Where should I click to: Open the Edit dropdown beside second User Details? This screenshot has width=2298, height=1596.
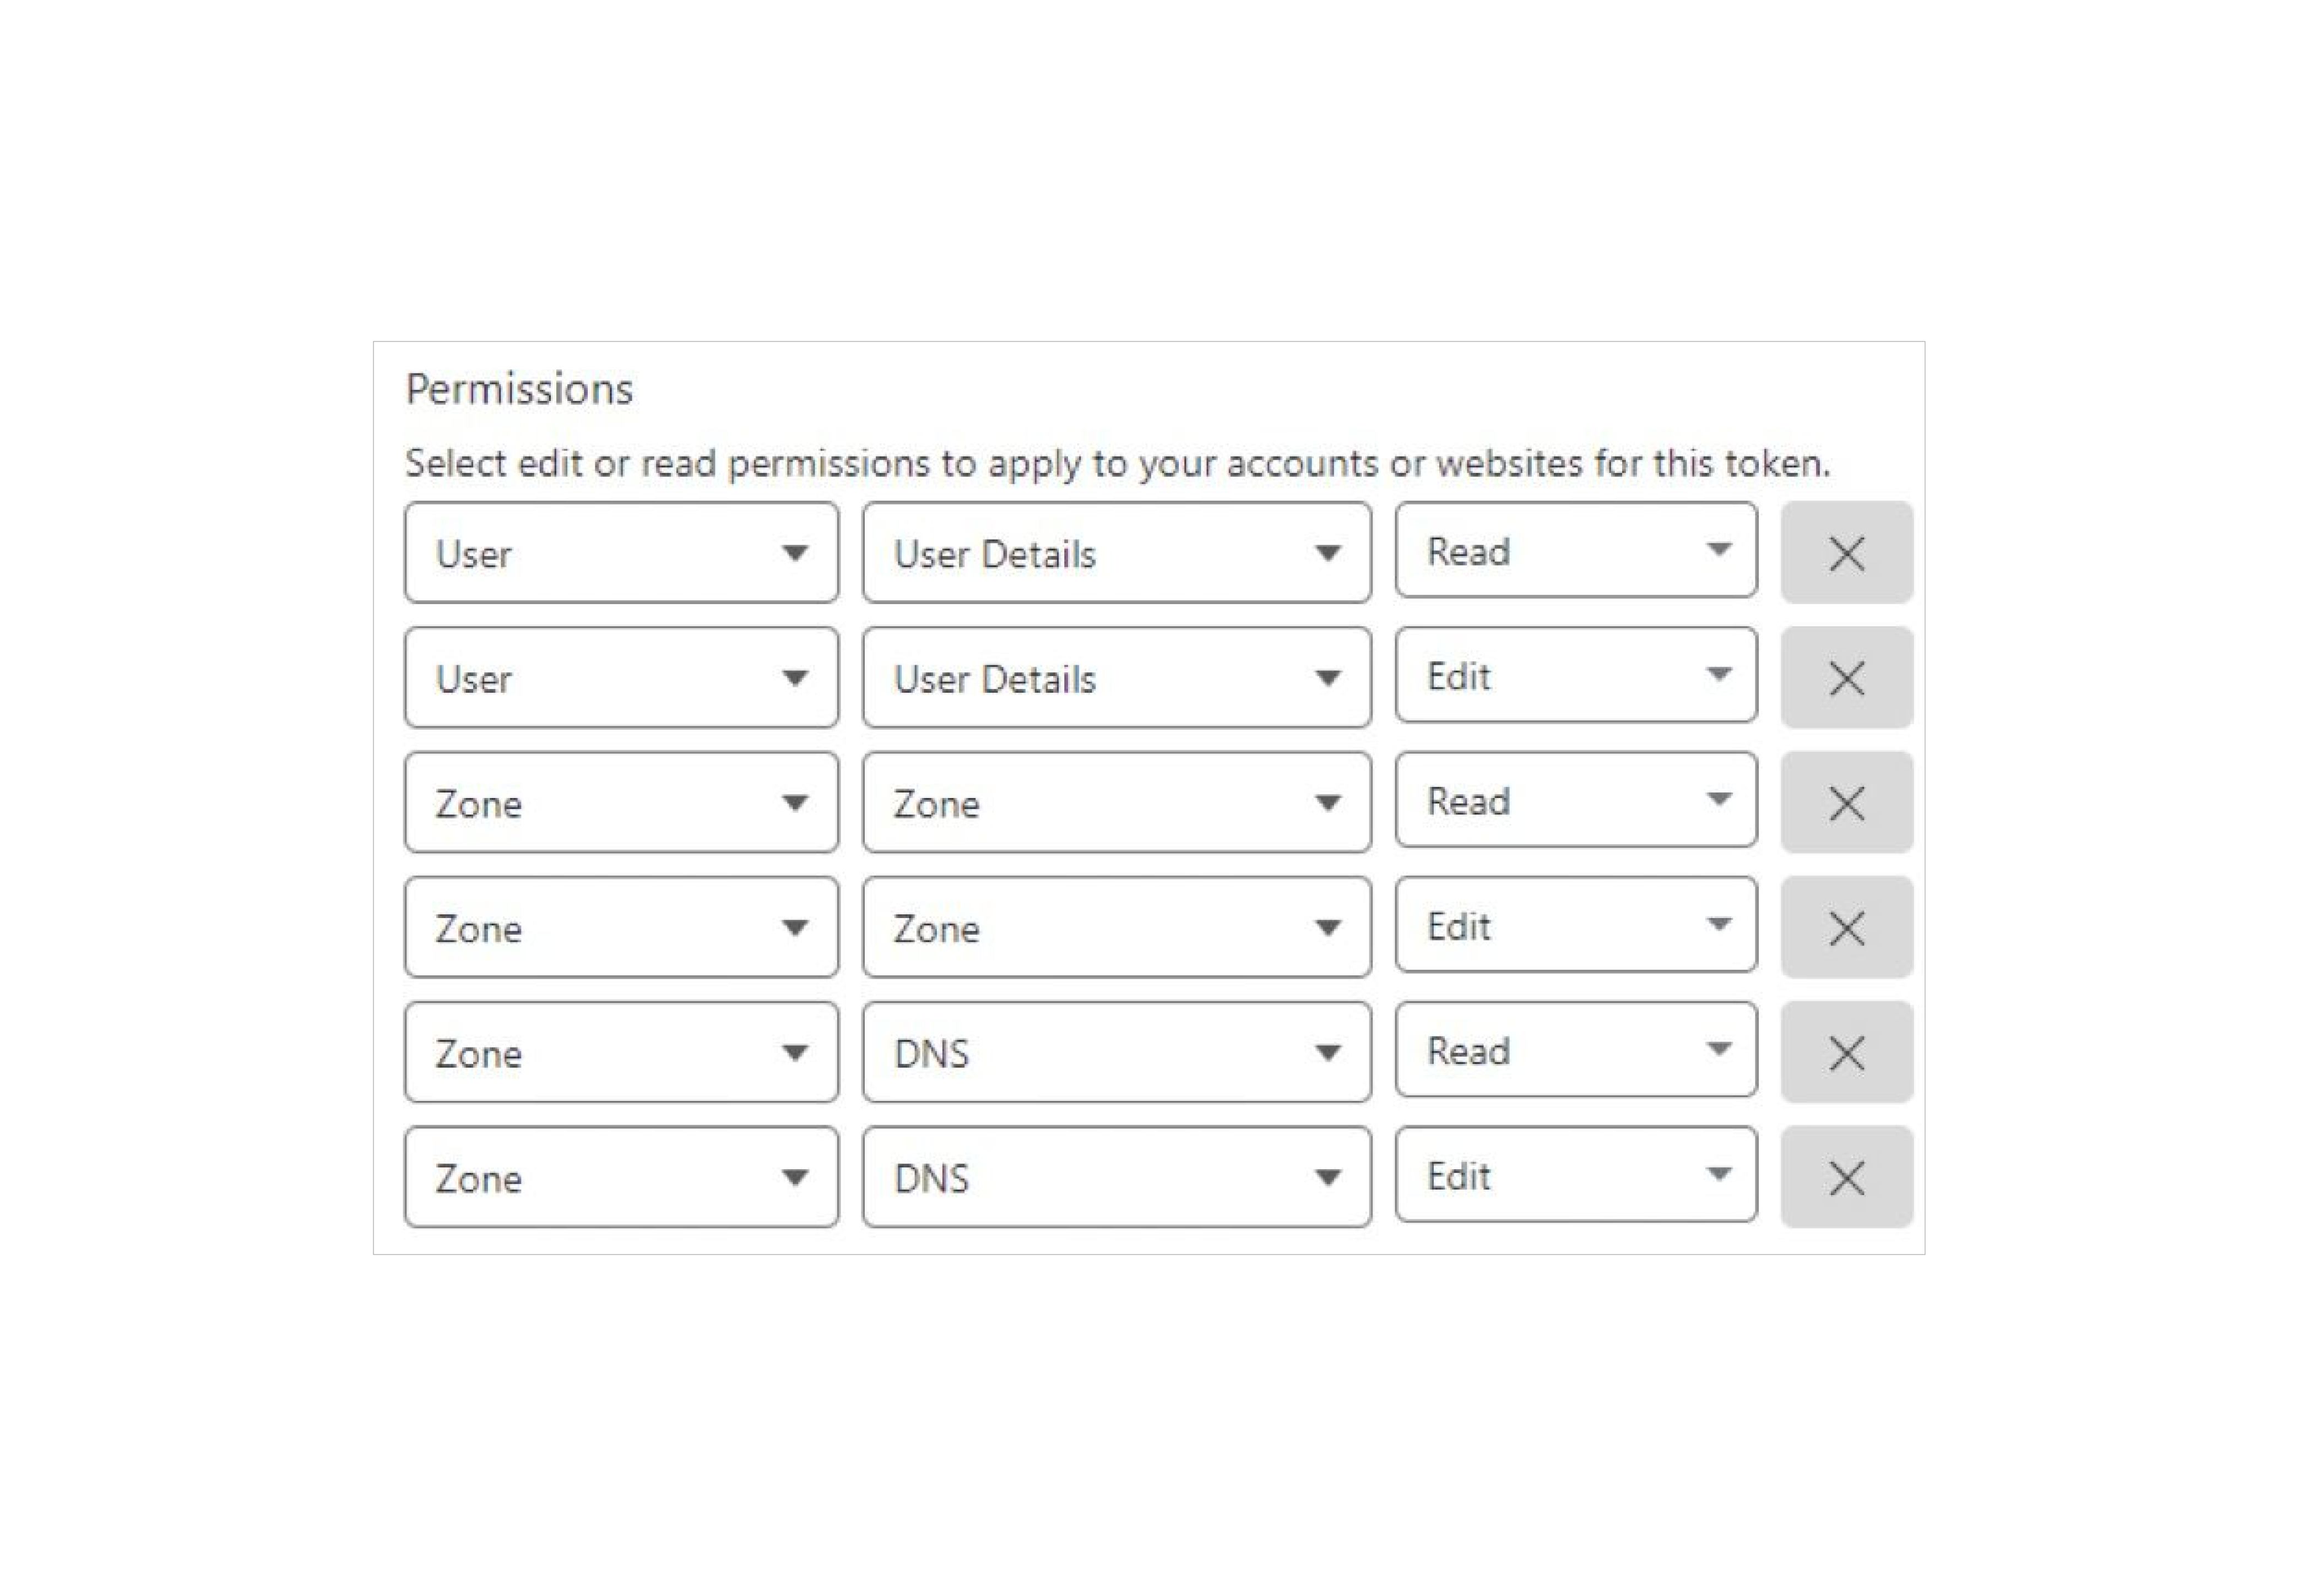click(1575, 675)
